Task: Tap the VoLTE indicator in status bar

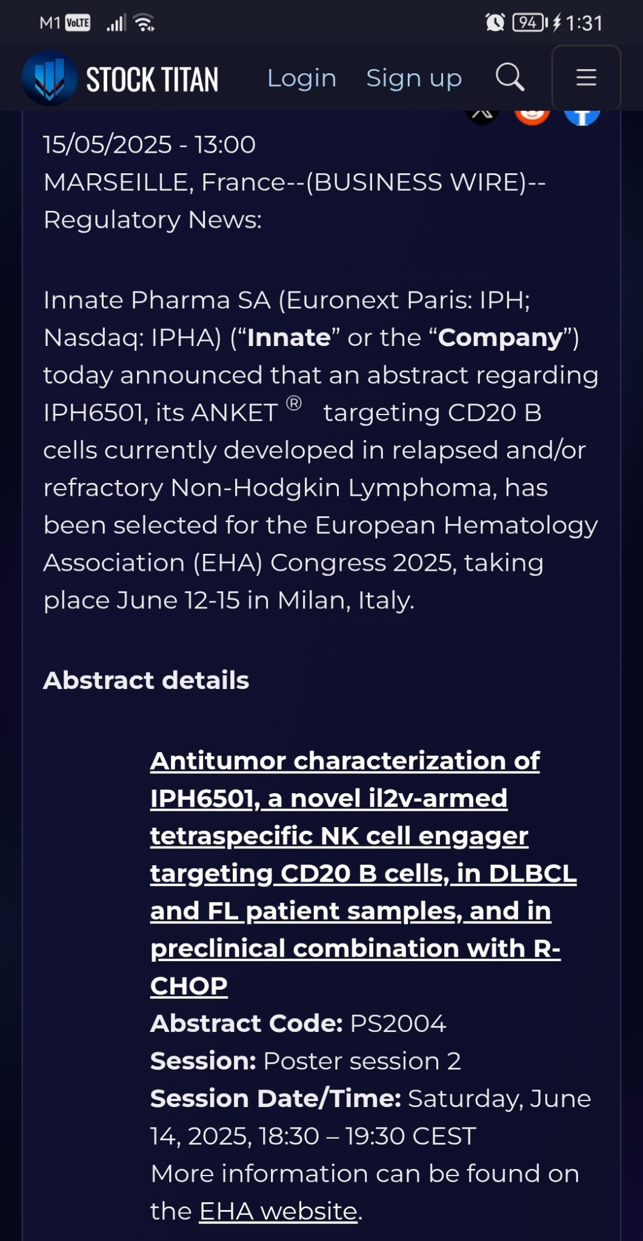Action: tap(78, 24)
